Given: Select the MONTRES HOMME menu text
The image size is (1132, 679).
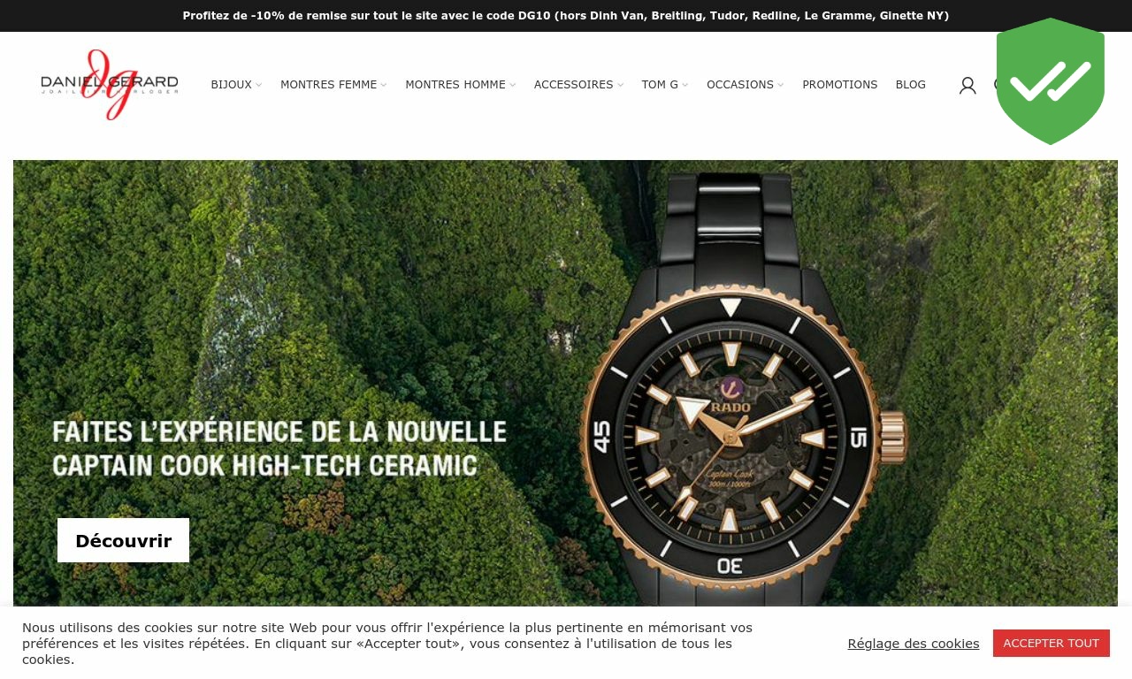Looking at the screenshot, I should pyautogui.click(x=455, y=85).
